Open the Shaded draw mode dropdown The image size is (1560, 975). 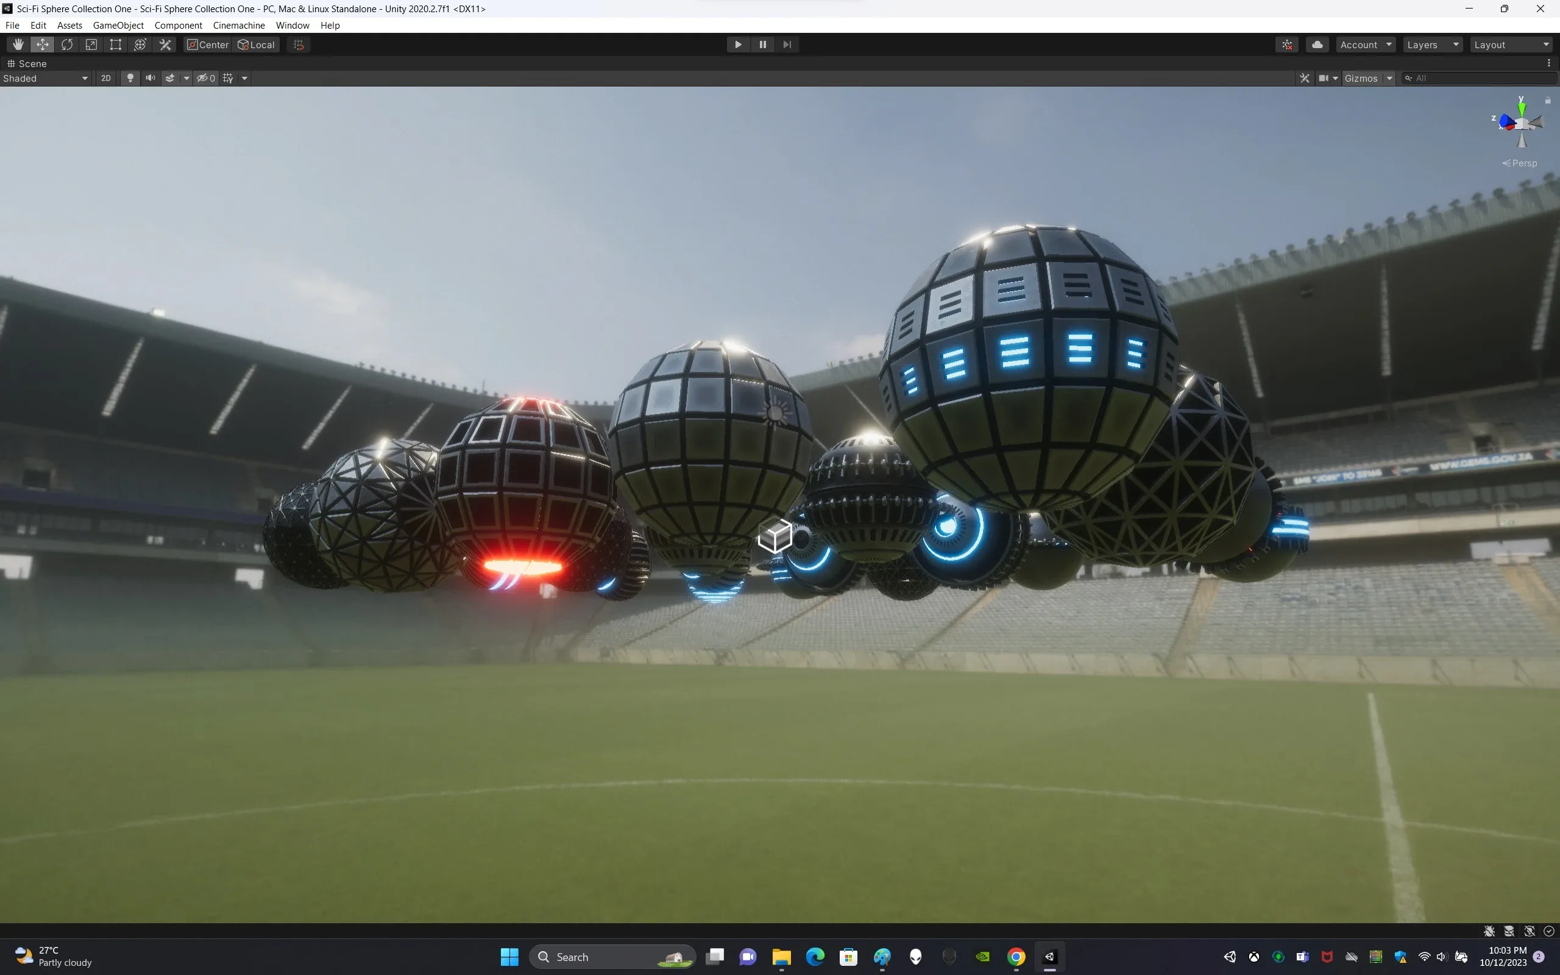click(x=45, y=78)
